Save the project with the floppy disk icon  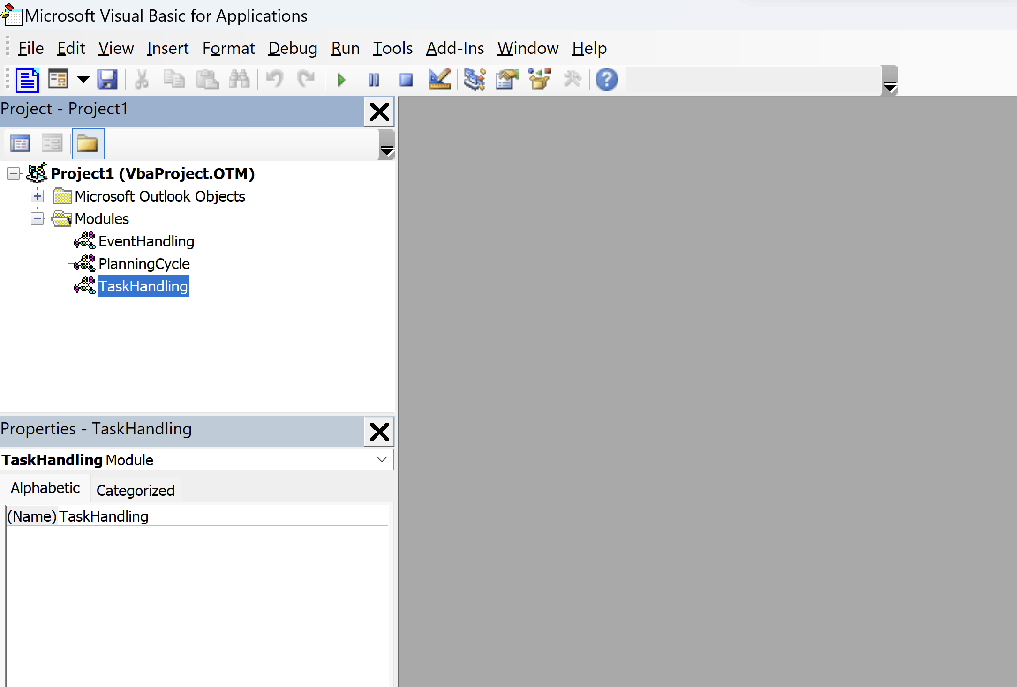click(x=107, y=80)
